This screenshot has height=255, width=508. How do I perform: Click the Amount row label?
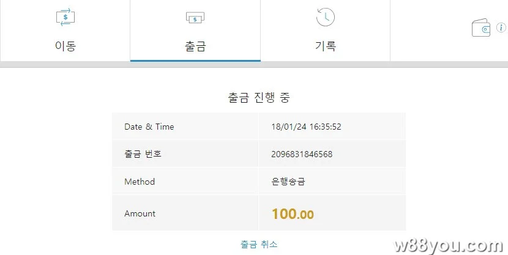[x=140, y=213]
